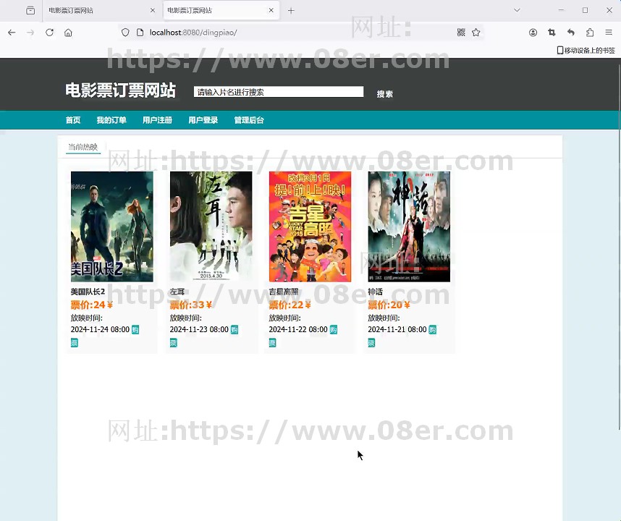
Task: Open the QR code icon in address bar
Action: [x=461, y=33]
